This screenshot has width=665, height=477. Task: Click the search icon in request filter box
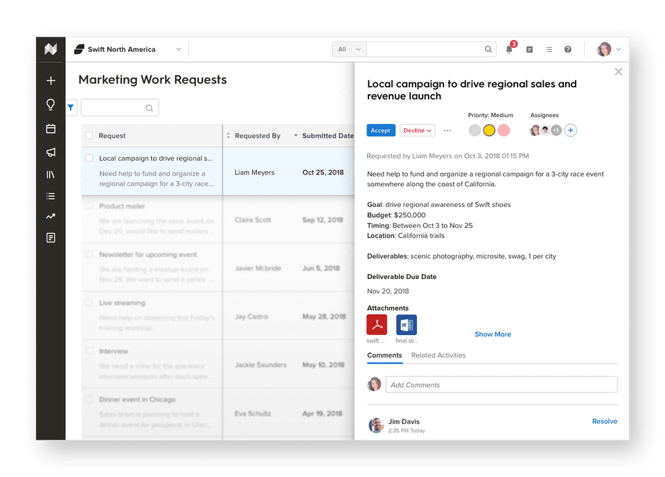pyautogui.click(x=150, y=108)
